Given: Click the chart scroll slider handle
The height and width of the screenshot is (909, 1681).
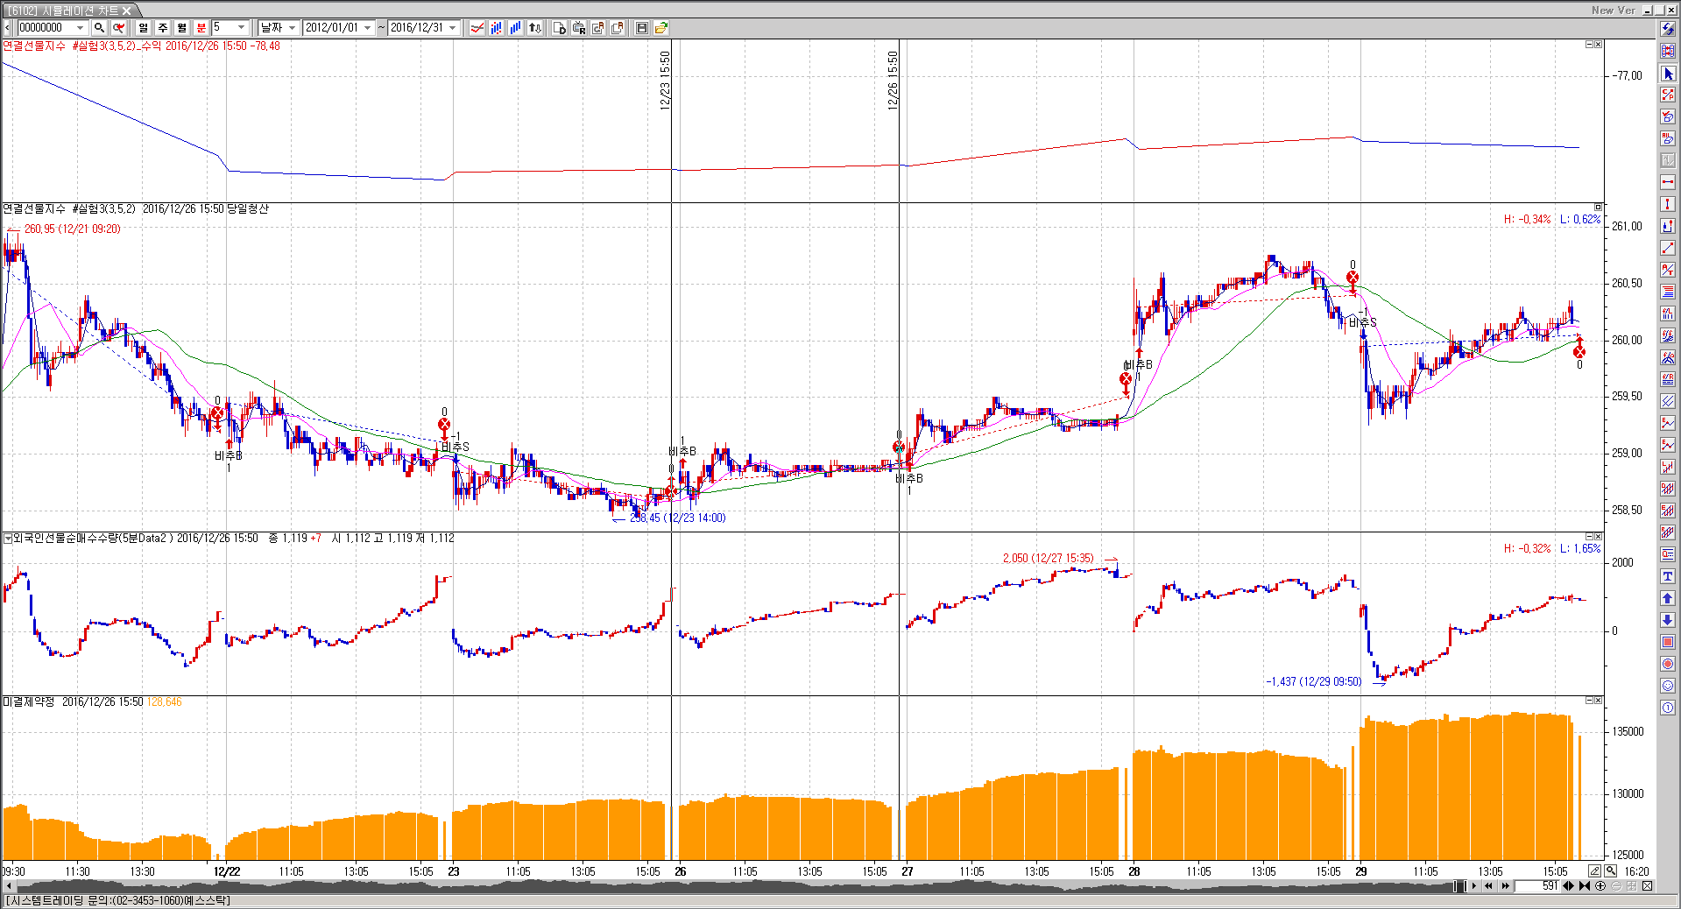Looking at the screenshot, I should 1459,886.
